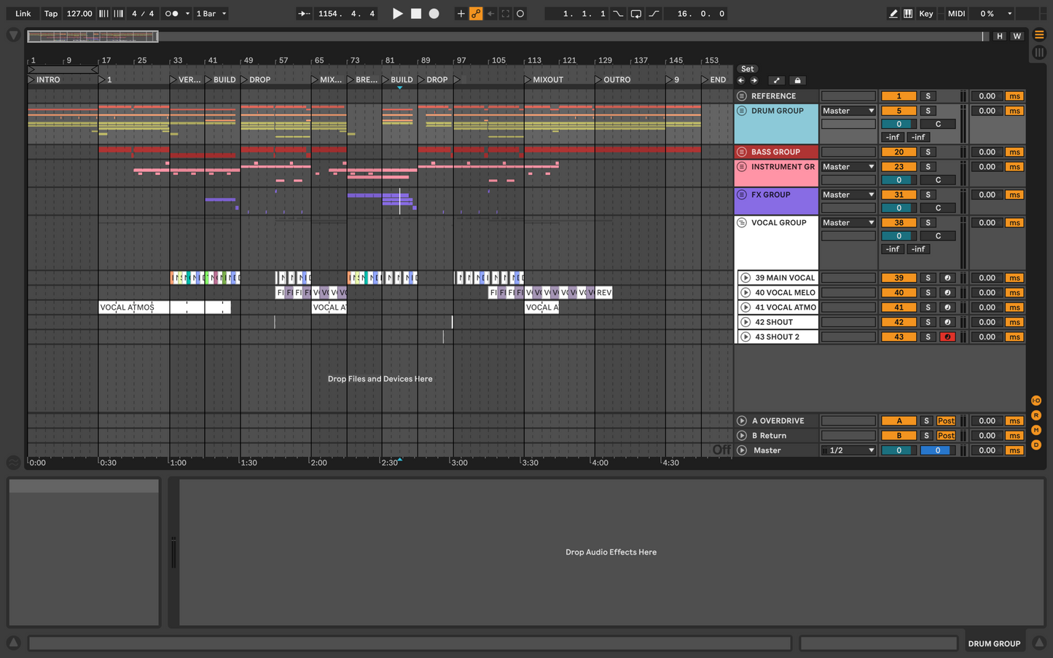Disarm recording on 43 SHOUT 2

tap(947, 337)
